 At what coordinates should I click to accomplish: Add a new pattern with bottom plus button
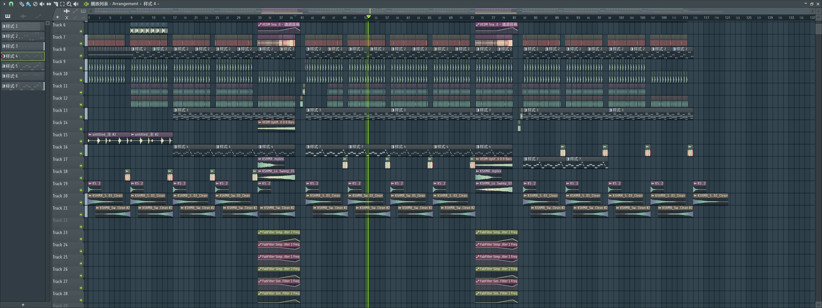pyautogui.click(x=23, y=304)
